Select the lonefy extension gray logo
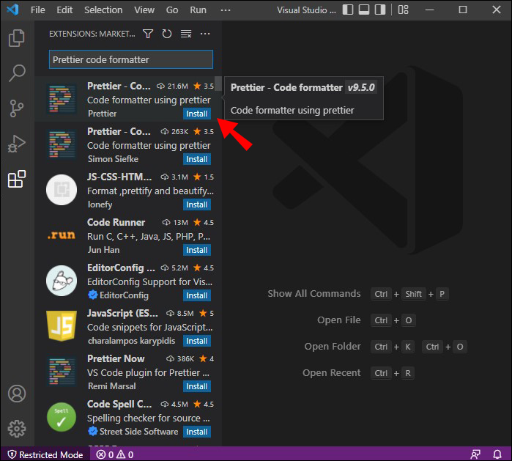 point(62,190)
